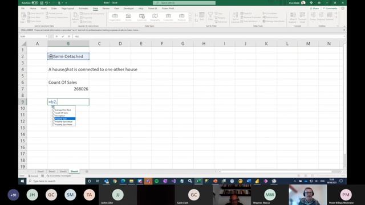Viewport: 365px width, 205px height.
Task: Switch to the Insert ribbon tab
Action: click(x=43, y=9)
